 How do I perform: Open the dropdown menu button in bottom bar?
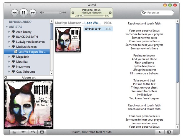[42, 132]
